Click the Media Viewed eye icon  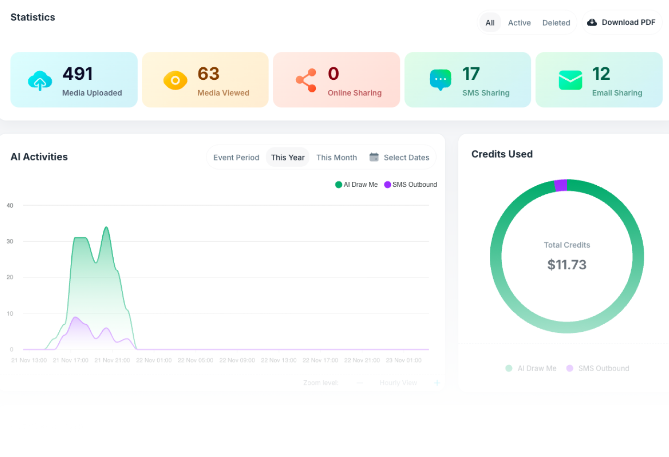[x=175, y=80]
